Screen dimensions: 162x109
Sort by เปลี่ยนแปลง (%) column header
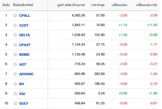click(147, 5)
